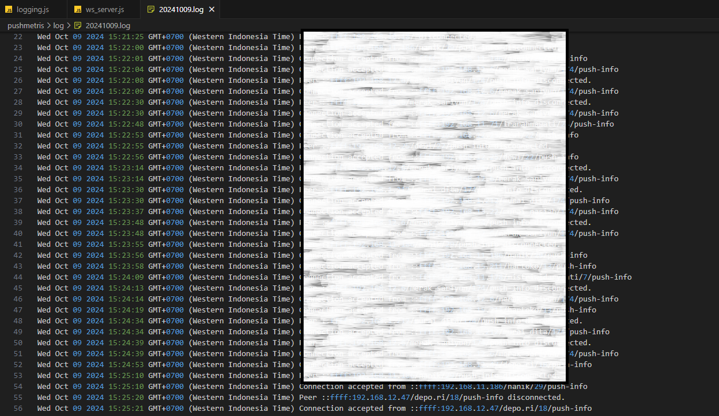The image size is (719, 416).
Task: Click line number 53 in the gutter
Action: [x=17, y=376]
